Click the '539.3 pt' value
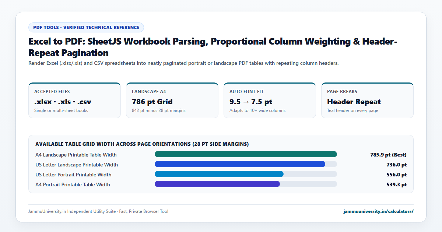This screenshot has height=232, width=442. coord(396,184)
